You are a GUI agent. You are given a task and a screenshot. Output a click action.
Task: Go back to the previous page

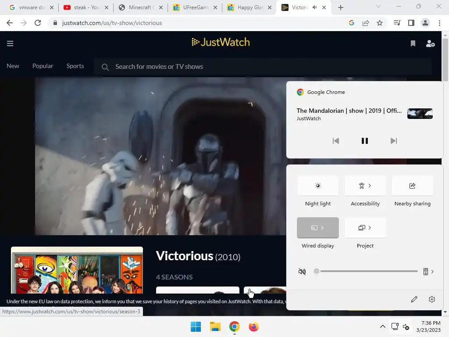10,23
